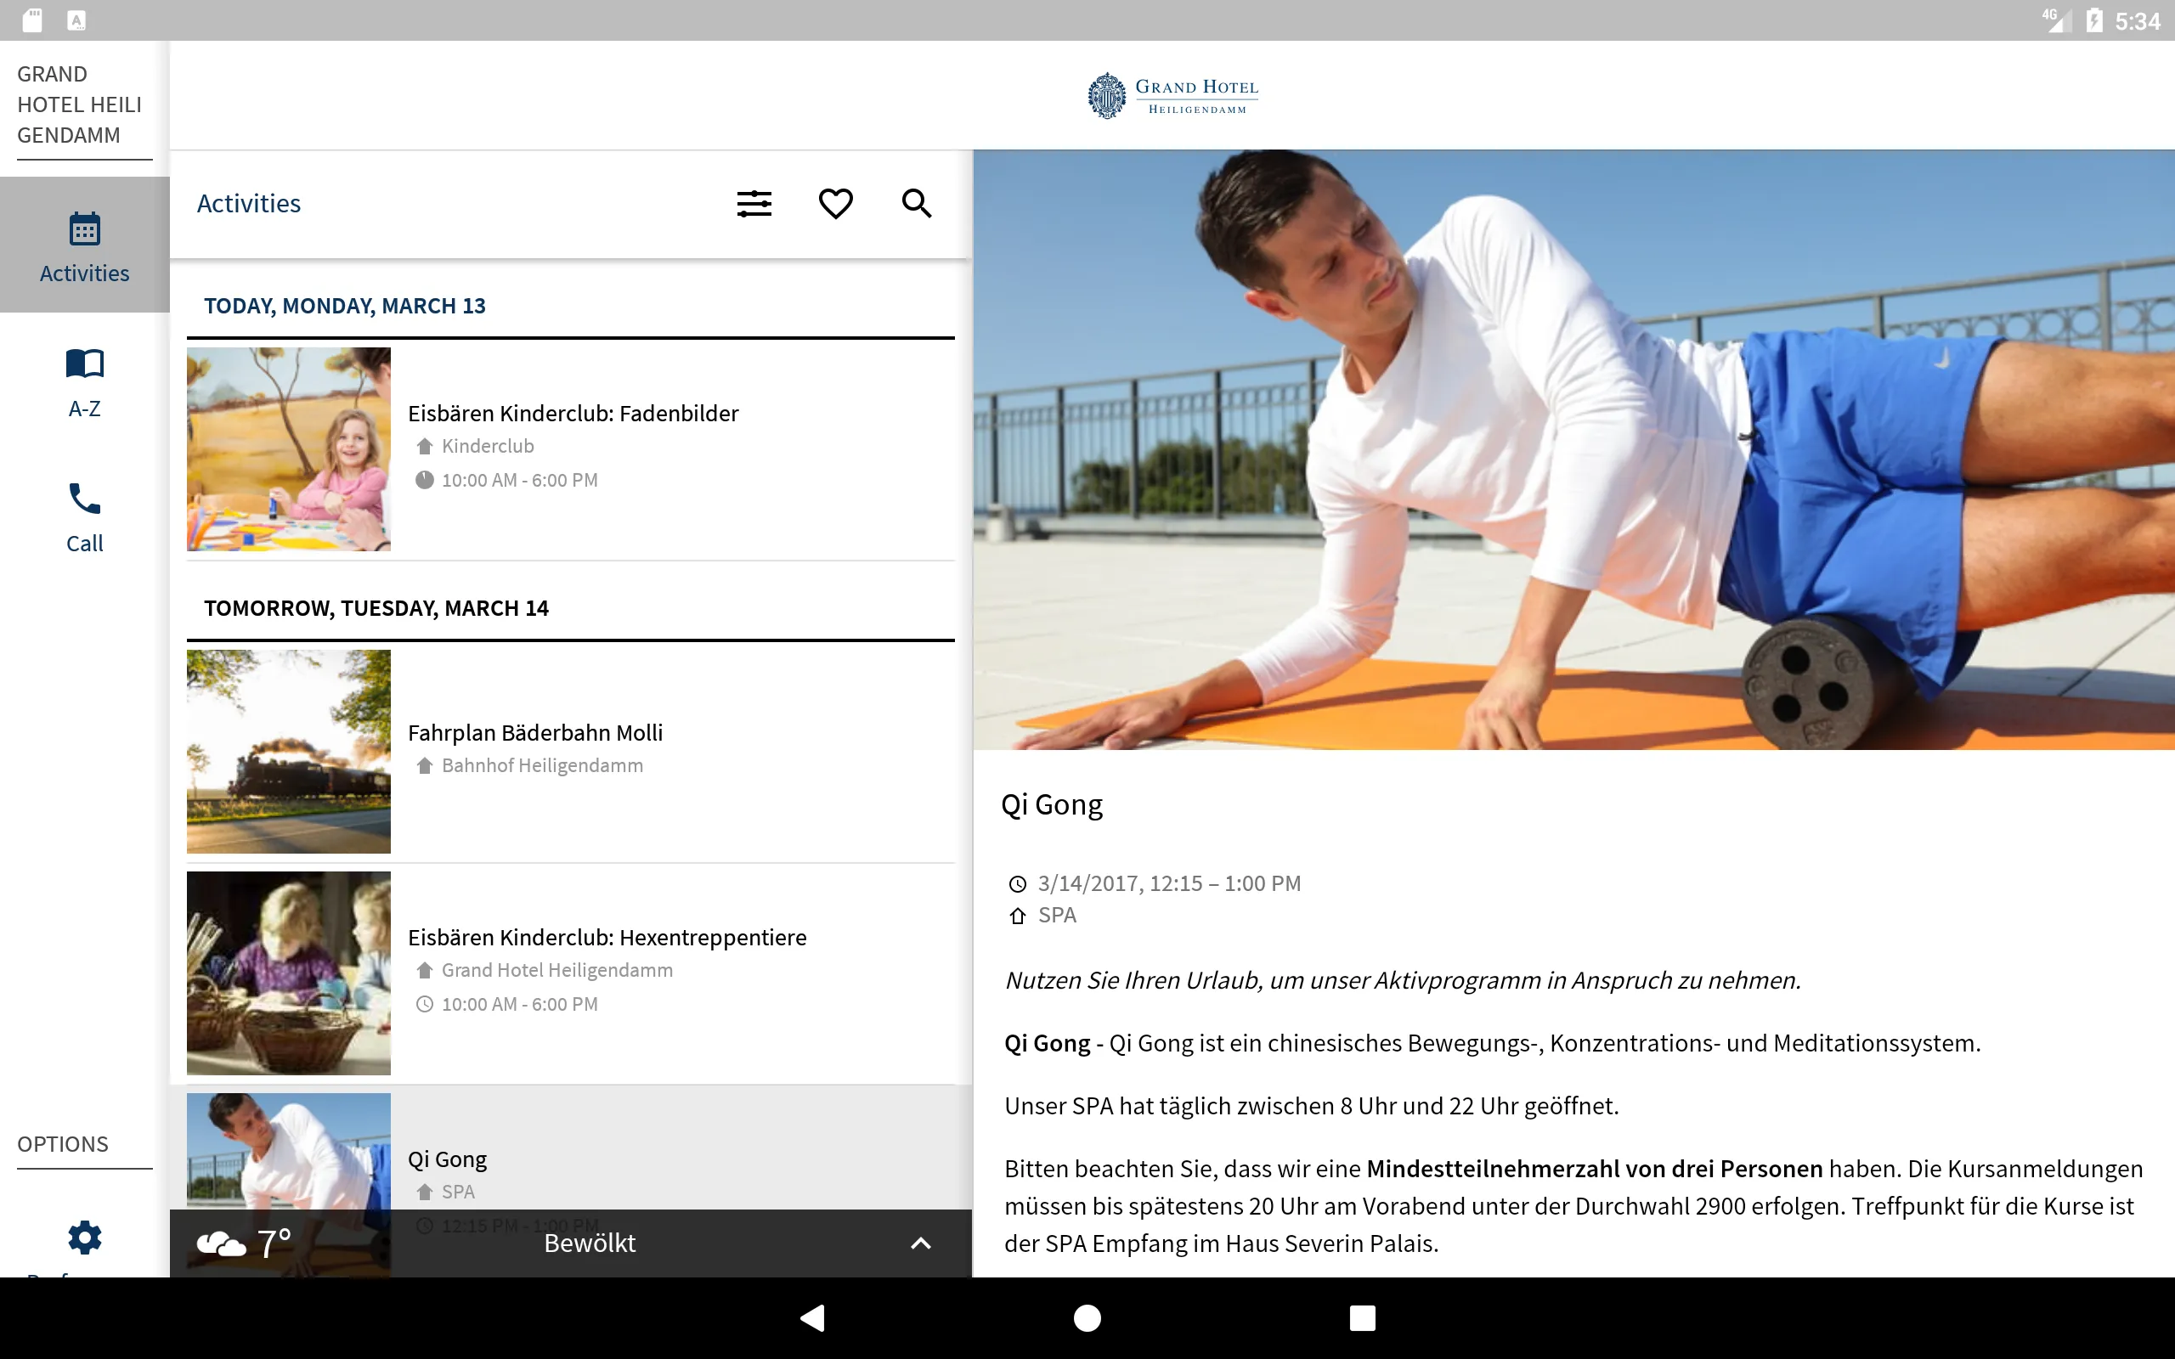Tap the Hexentreppentiere children thumbnail
Image resolution: width=2175 pixels, height=1359 pixels.
tap(289, 973)
